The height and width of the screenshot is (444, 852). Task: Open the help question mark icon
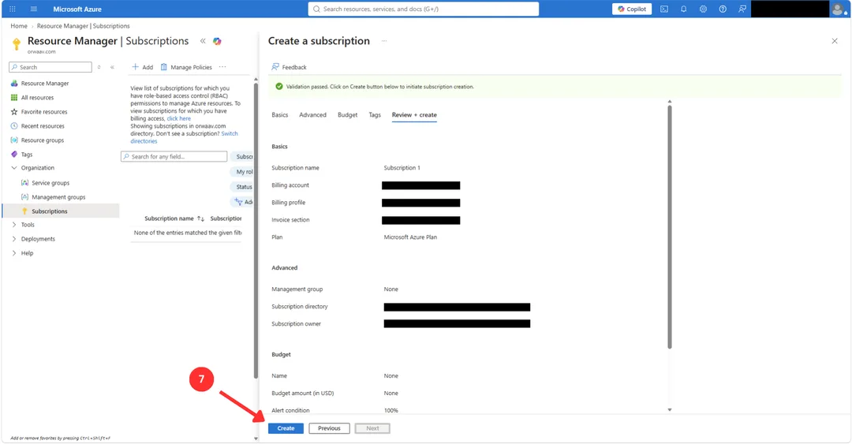pos(723,9)
